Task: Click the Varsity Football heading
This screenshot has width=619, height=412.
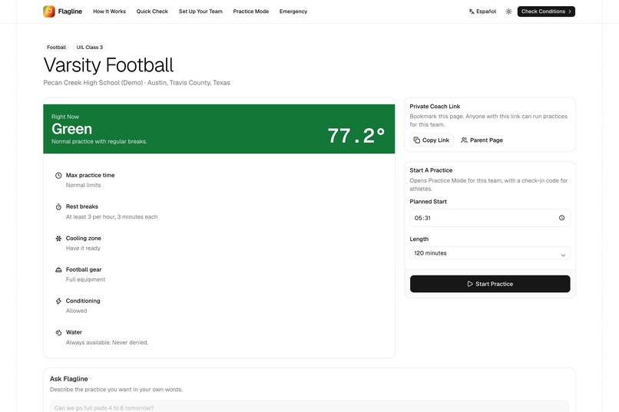Action: (x=108, y=65)
